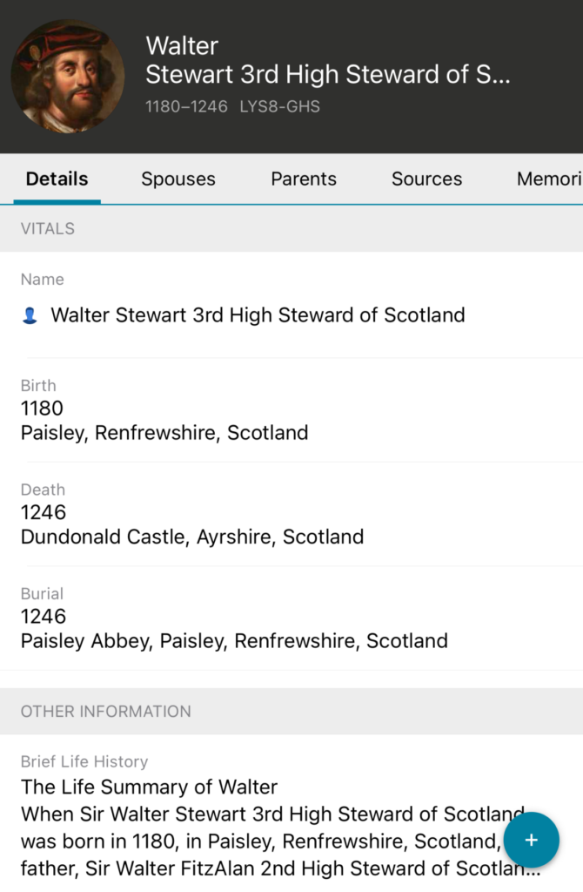Viewport: 583px width, 892px height.
Task: Open the Death 1246 Dundonald Castle entry
Action: (191, 524)
